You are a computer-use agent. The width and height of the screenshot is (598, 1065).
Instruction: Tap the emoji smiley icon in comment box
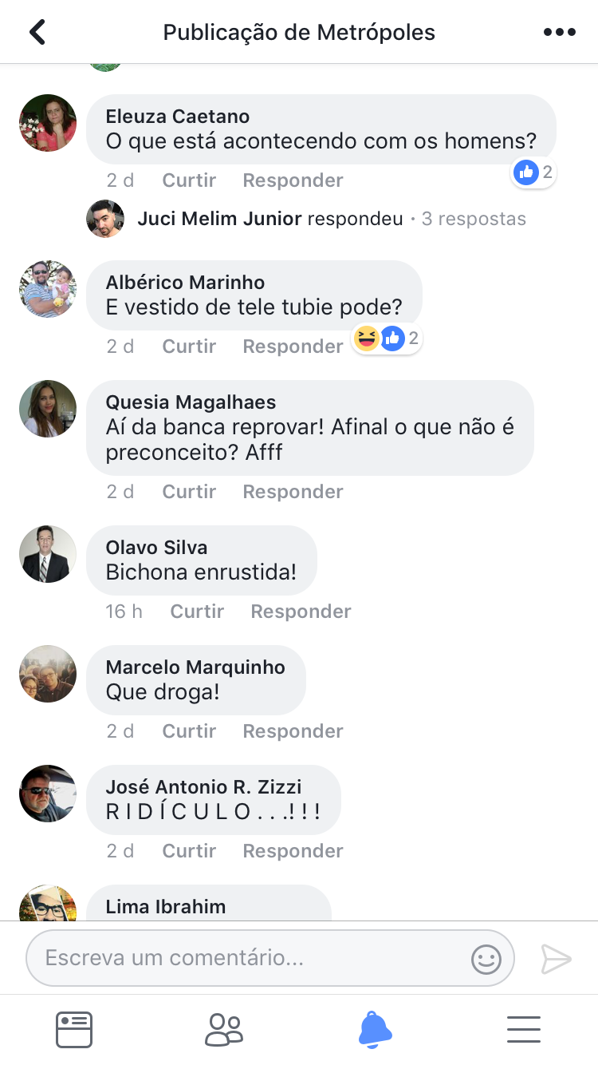pyautogui.click(x=486, y=959)
